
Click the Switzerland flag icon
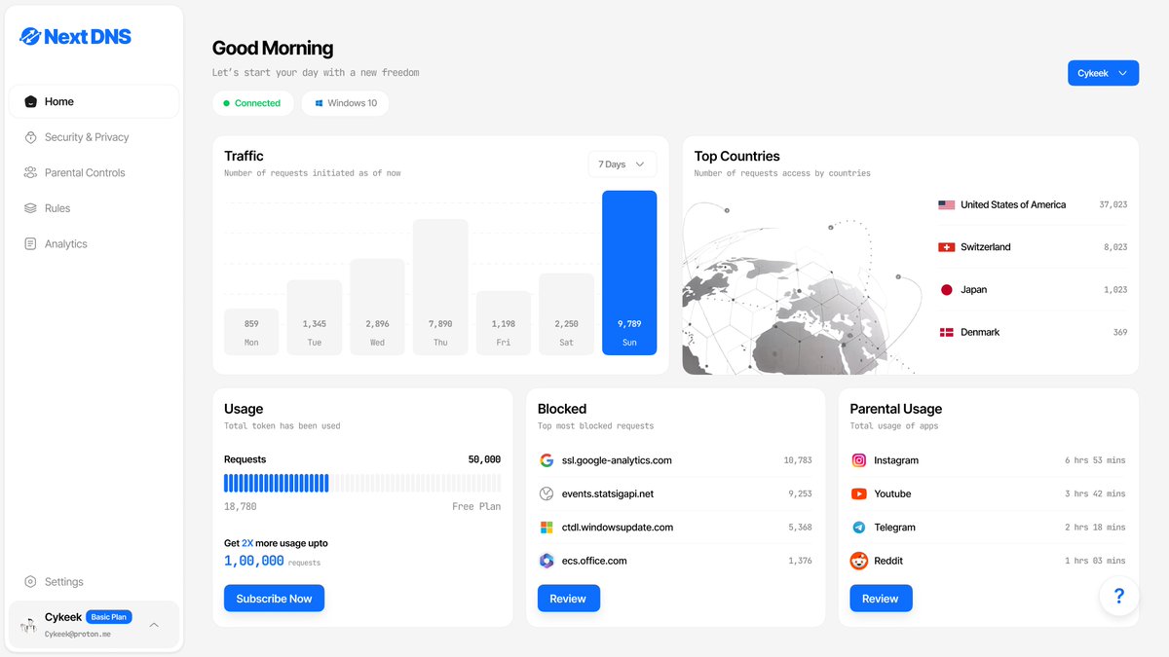[x=946, y=247]
